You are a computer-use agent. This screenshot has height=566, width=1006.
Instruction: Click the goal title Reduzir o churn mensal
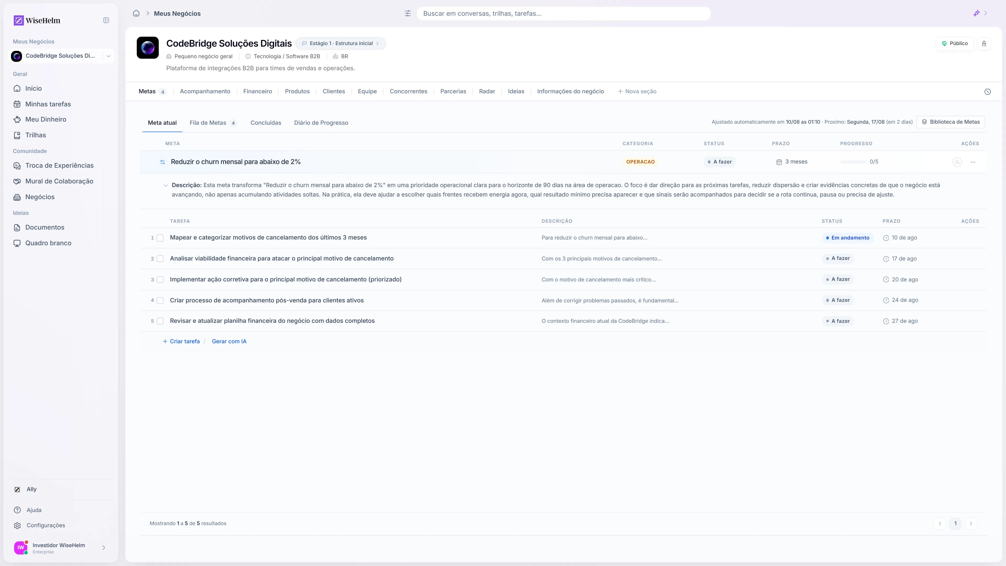236,162
